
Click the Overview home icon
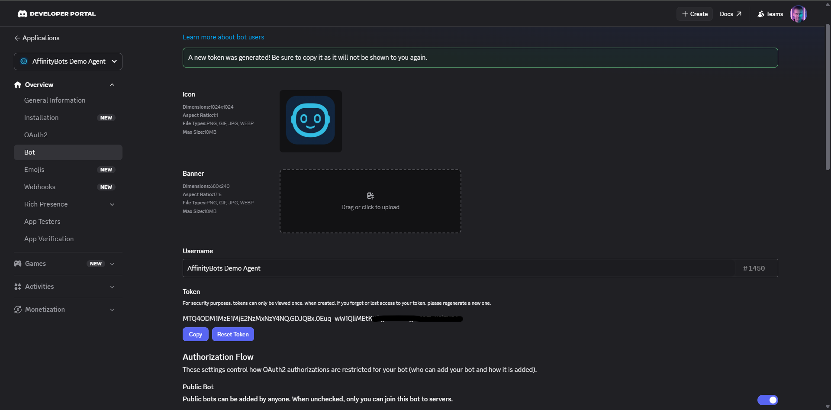(17, 84)
